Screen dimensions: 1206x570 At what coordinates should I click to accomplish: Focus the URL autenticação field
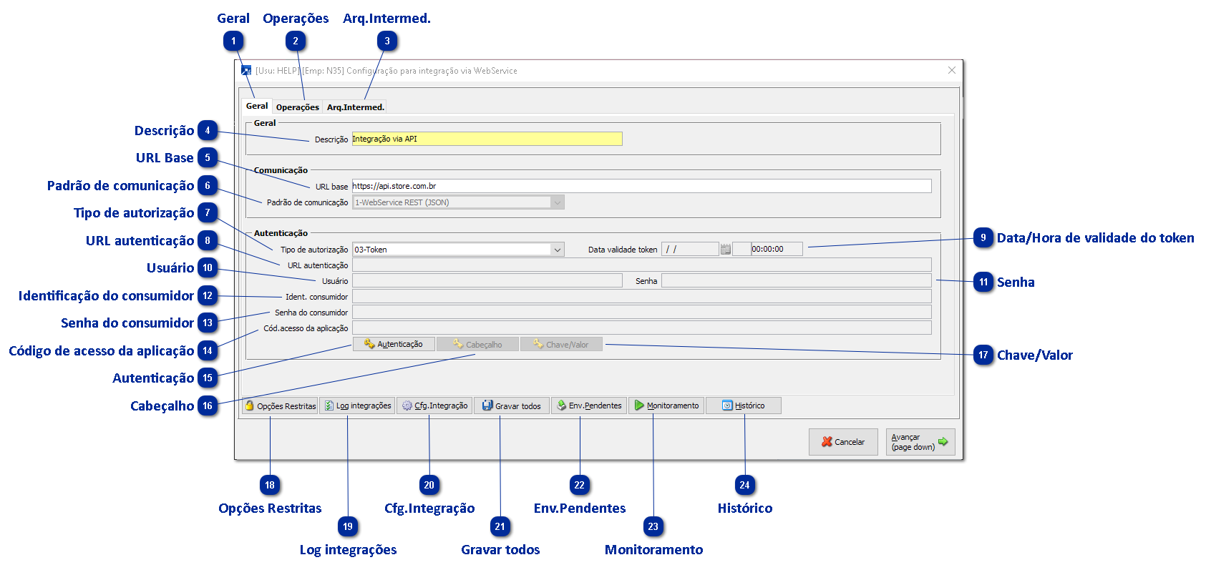pyautogui.click(x=641, y=265)
